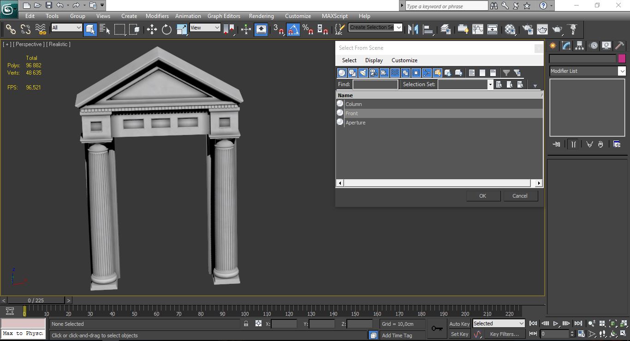Open Key Filters dialog

[504, 334]
